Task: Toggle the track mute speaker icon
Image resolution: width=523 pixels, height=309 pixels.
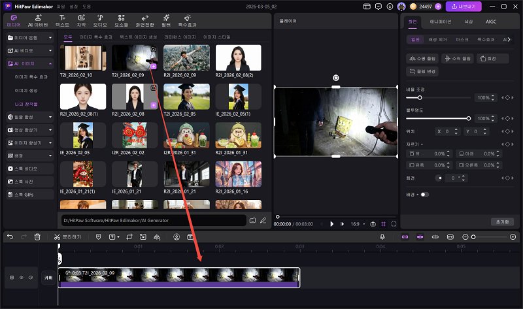Action: click(30, 278)
